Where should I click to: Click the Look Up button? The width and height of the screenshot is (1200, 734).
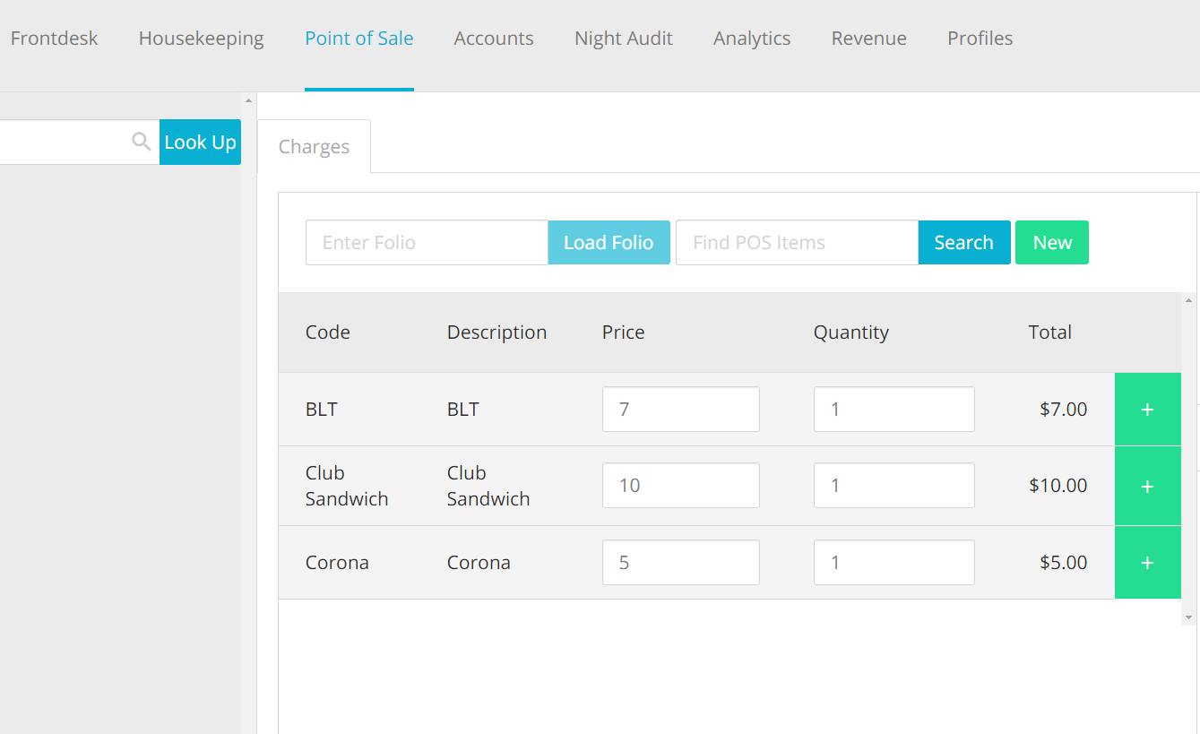coord(200,142)
